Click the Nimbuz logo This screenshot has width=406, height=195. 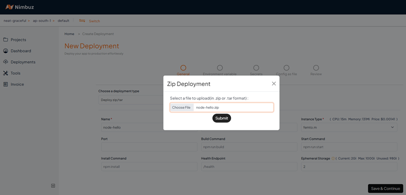pyautogui.click(x=20, y=7)
